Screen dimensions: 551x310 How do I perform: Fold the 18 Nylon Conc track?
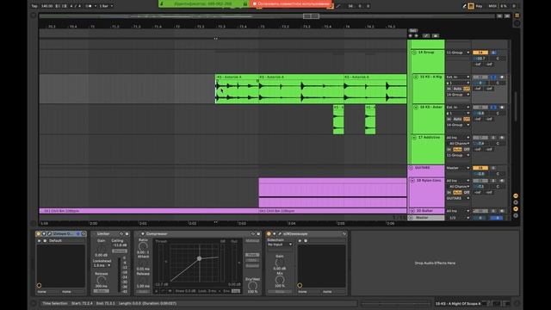coord(413,180)
